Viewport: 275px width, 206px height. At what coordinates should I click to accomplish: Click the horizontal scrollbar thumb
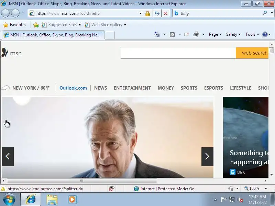pos(82,181)
